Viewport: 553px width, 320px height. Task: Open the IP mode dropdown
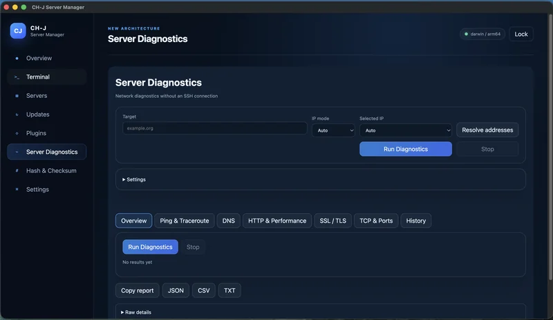click(x=333, y=130)
